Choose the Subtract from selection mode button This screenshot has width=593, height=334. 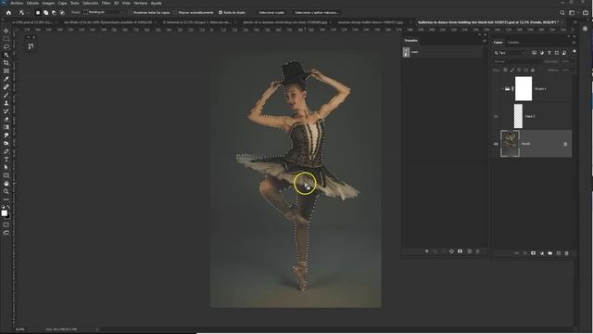click(54, 12)
